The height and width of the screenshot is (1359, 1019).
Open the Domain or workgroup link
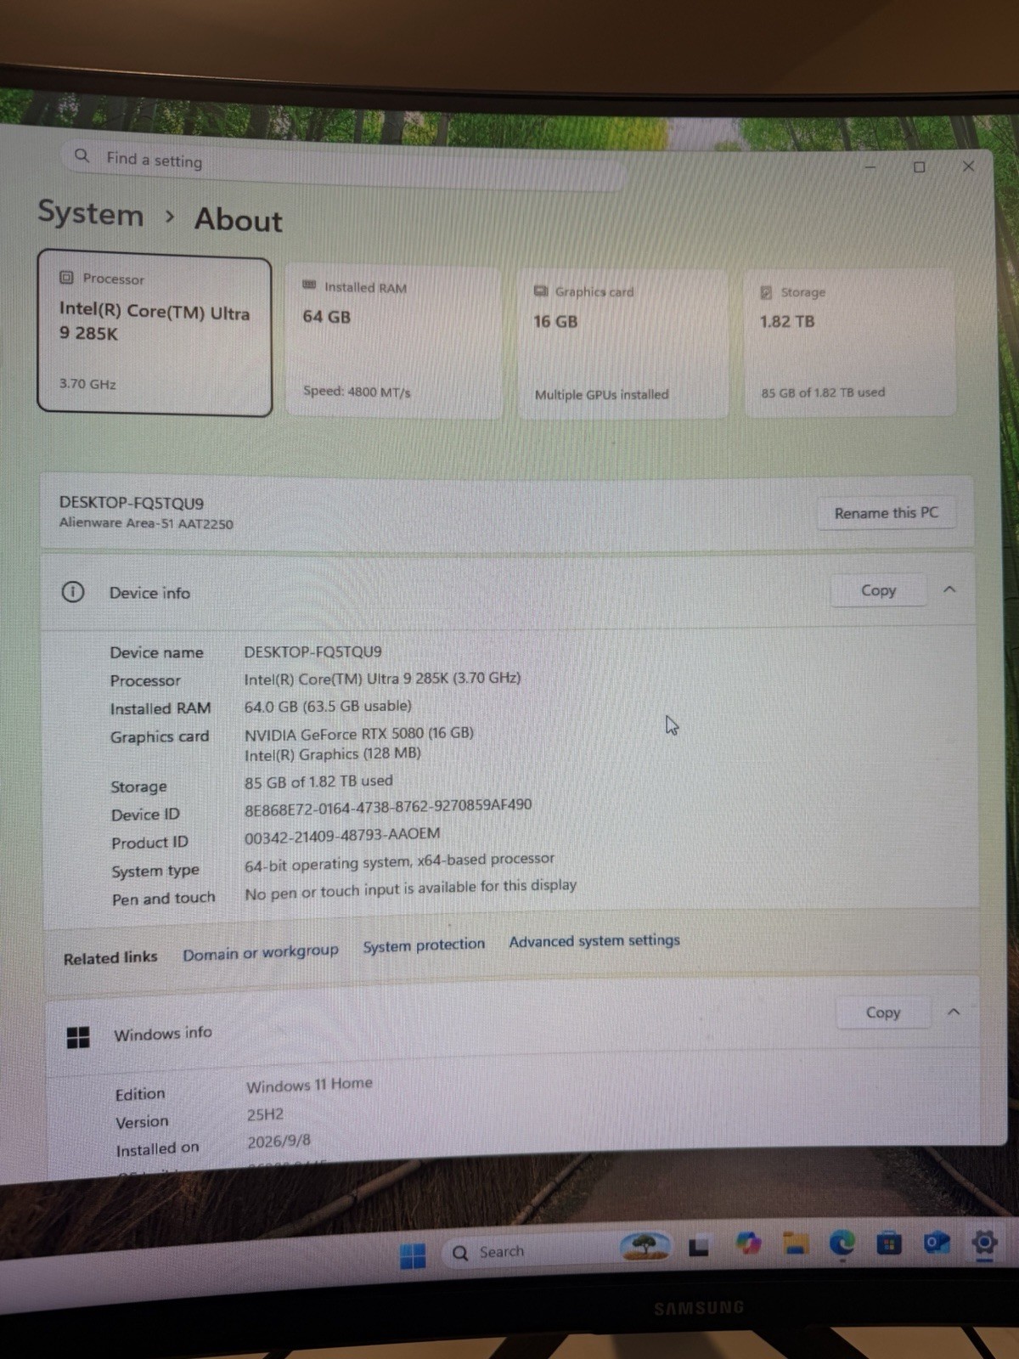pos(261,953)
